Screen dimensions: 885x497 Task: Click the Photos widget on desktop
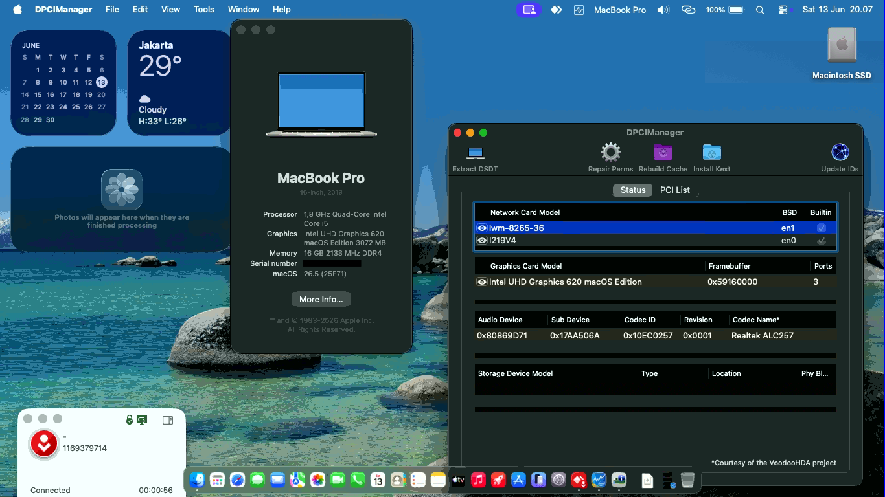[121, 199]
